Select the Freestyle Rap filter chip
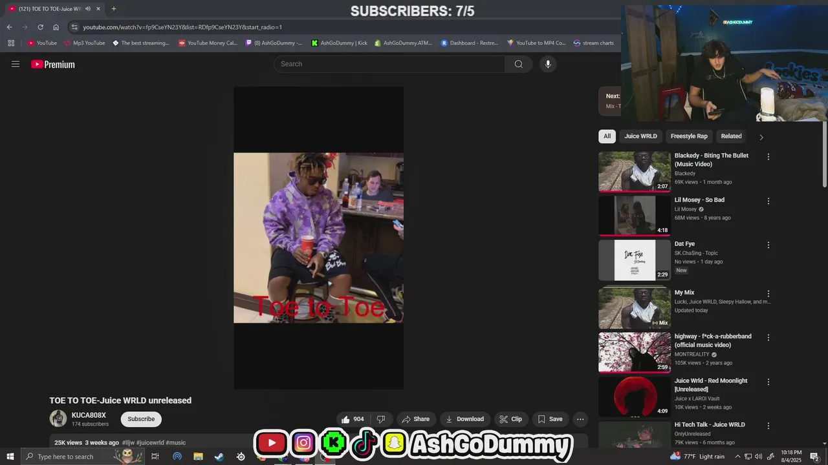 pos(689,136)
